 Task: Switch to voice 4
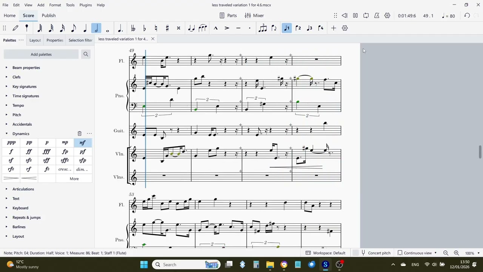point(321,28)
